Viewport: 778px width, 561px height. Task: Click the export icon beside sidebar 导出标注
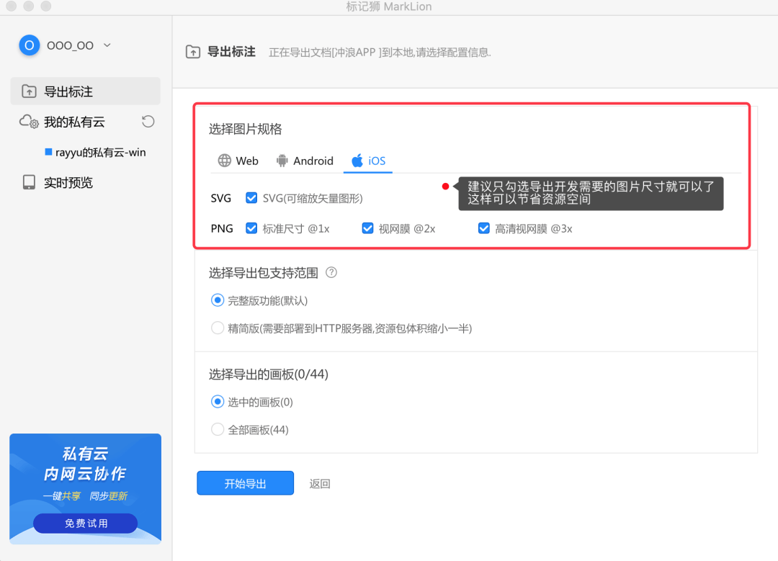[29, 91]
